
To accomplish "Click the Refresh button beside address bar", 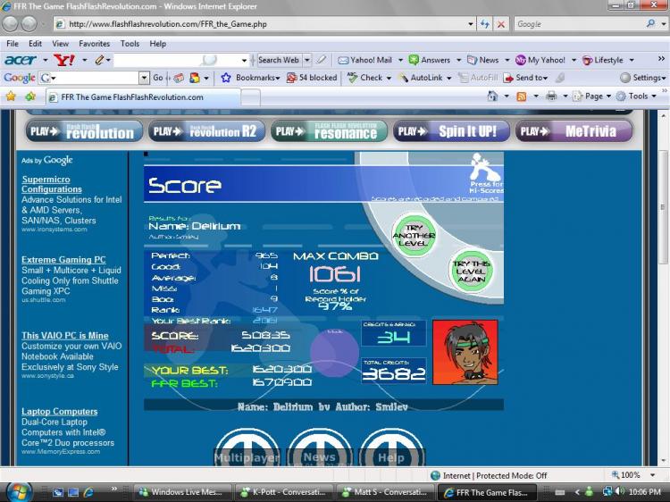I will (484, 24).
